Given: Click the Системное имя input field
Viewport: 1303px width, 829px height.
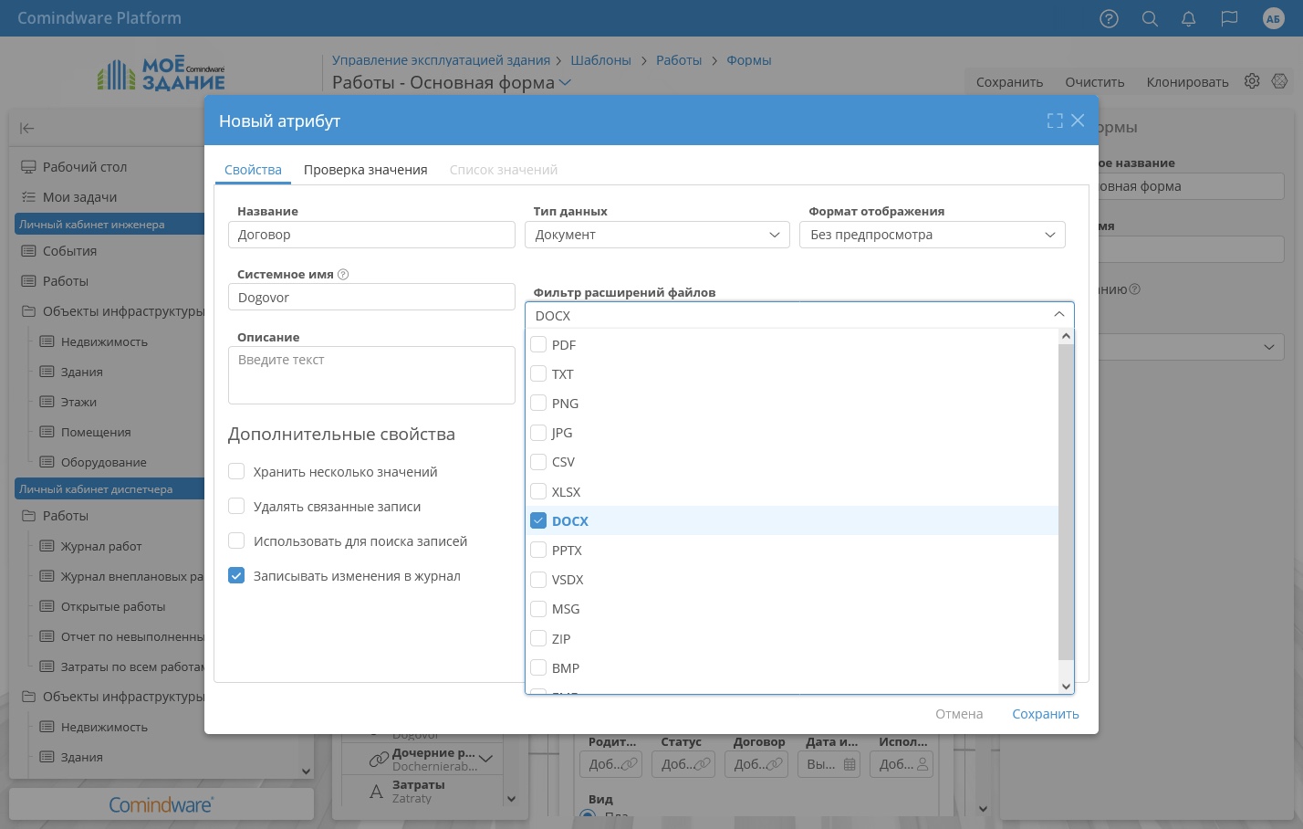Looking at the screenshot, I should (x=371, y=298).
